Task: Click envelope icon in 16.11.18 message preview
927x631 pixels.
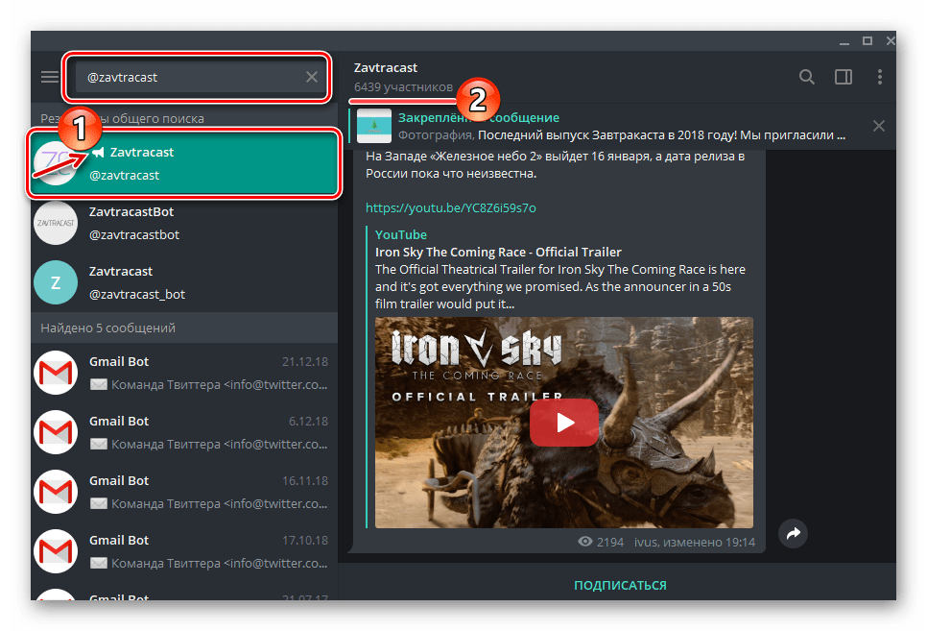Action: click(x=99, y=503)
